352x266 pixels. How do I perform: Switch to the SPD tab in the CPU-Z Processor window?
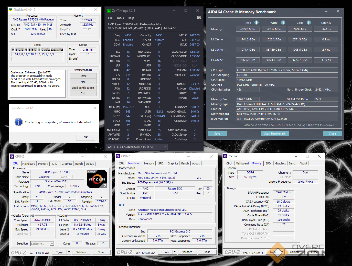pyautogui.click(x=55, y=164)
